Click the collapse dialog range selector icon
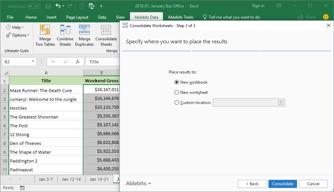The height and width of the screenshot is (192, 334). (x=281, y=103)
